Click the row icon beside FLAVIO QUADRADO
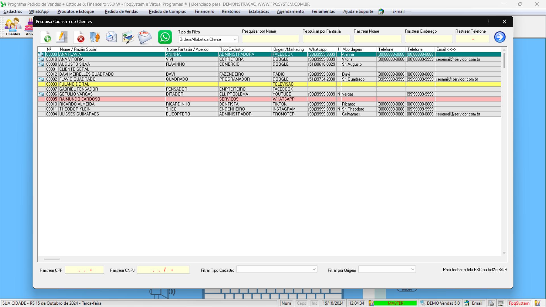Screen dimensions: 546x307 [x=41, y=79]
